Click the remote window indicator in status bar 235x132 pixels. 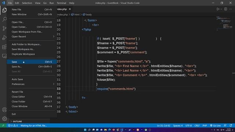coord(3,125)
